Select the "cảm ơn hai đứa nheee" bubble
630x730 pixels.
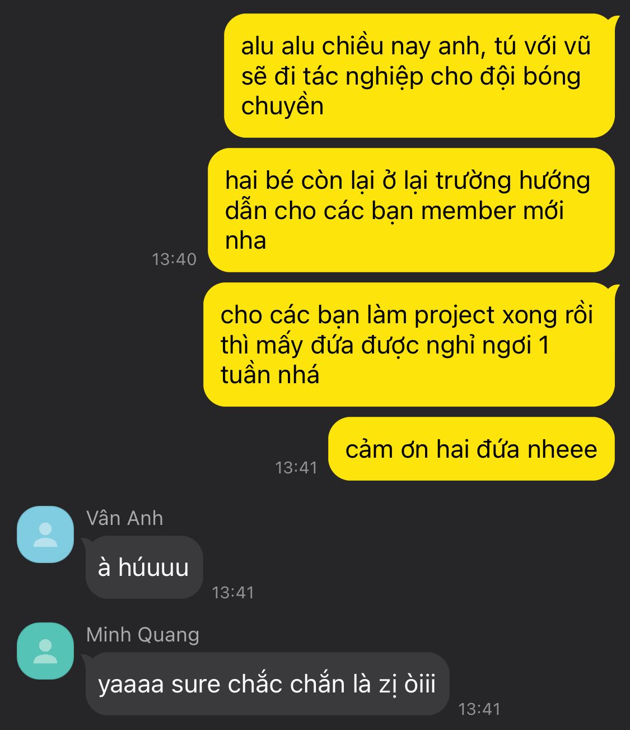click(471, 449)
